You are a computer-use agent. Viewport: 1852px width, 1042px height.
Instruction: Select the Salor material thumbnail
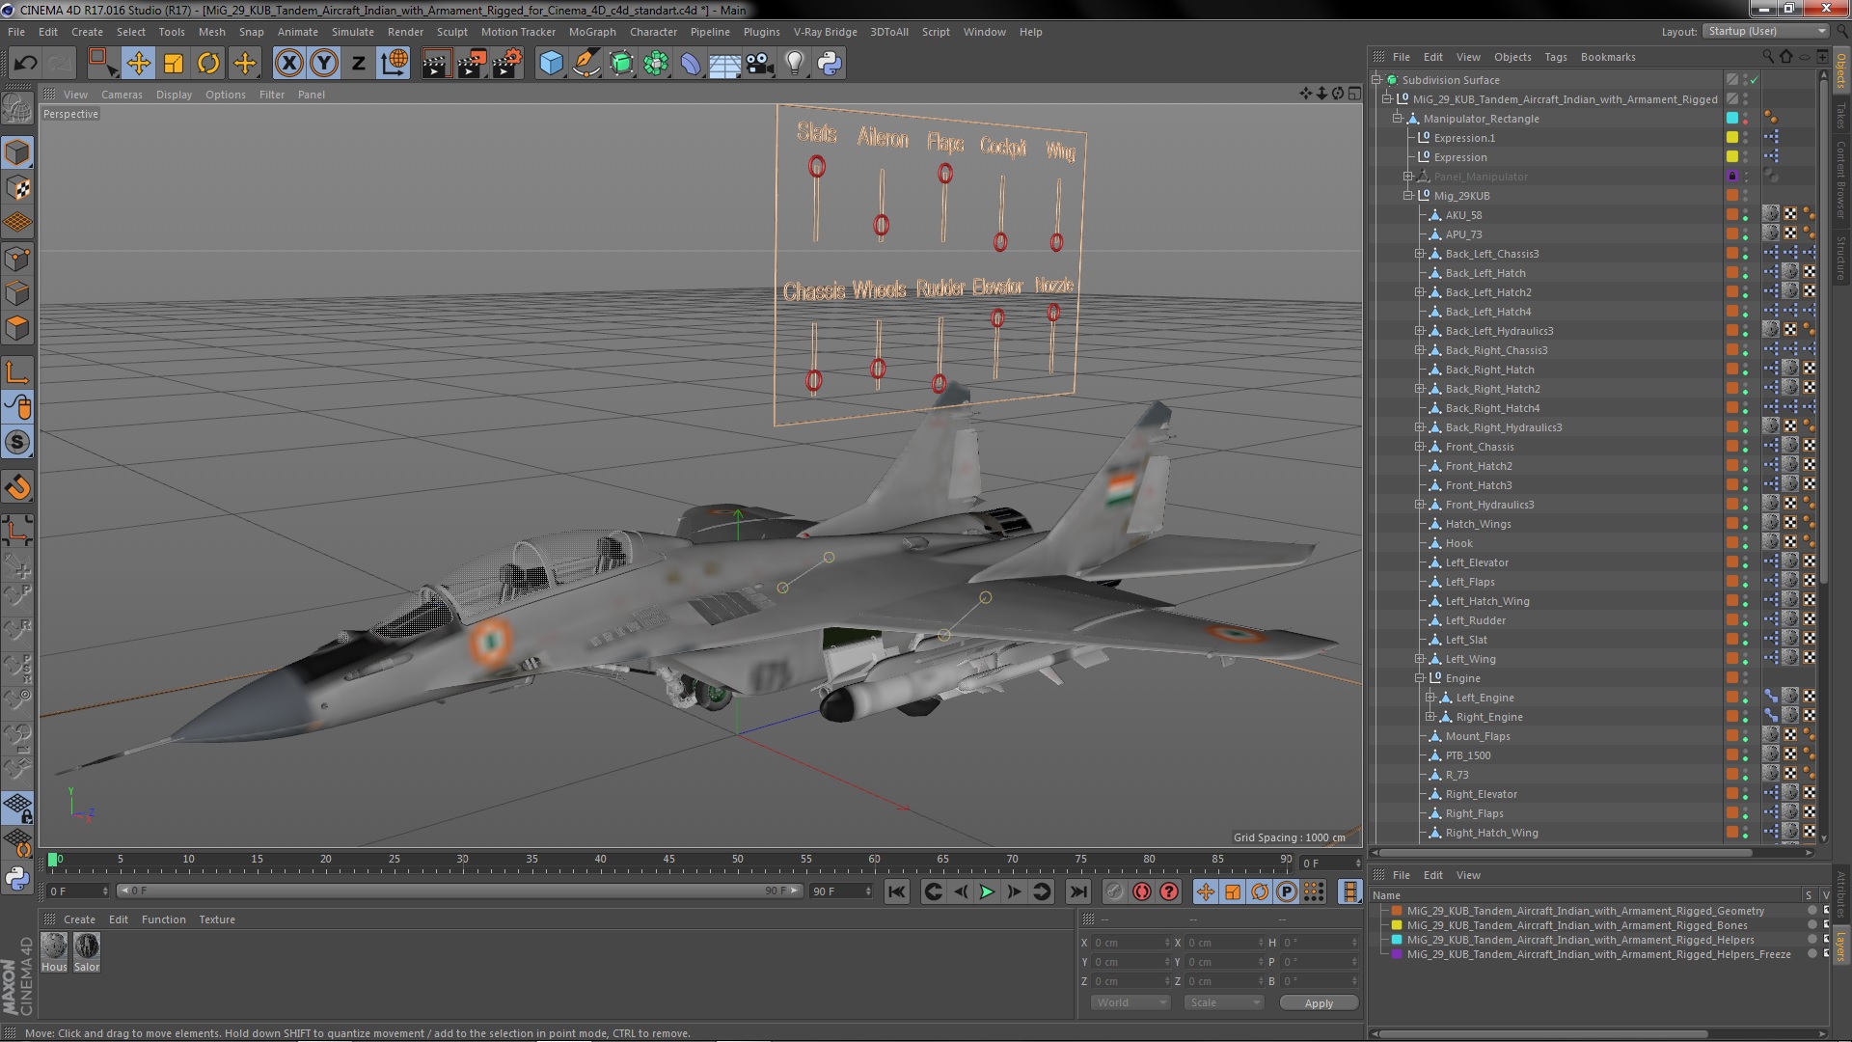(x=87, y=946)
